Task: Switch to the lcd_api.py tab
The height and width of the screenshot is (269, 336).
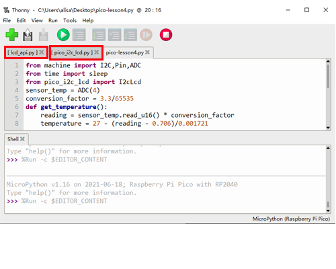Action: (22, 52)
